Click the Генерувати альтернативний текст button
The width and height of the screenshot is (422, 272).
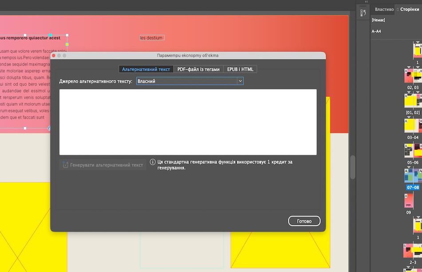(x=103, y=165)
